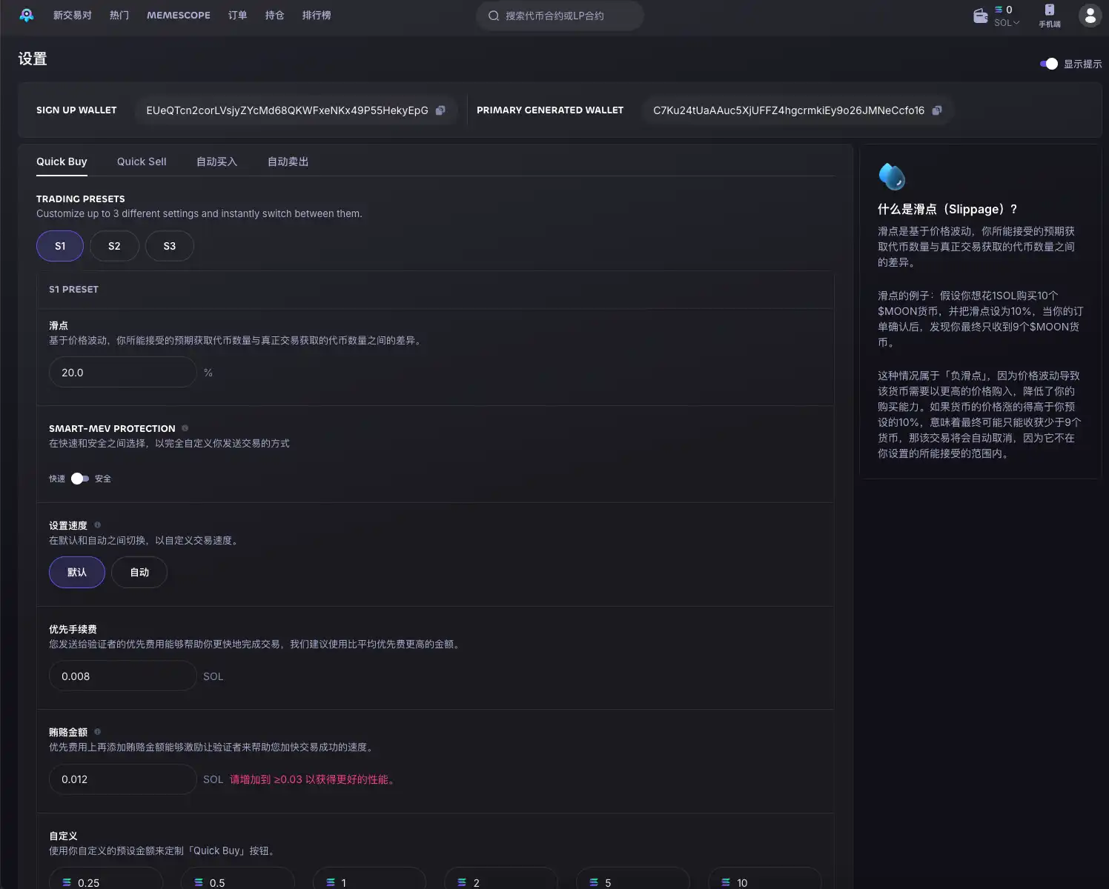Toggle 显示提示 switch on or off
This screenshot has height=889, width=1109.
[1050, 64]
